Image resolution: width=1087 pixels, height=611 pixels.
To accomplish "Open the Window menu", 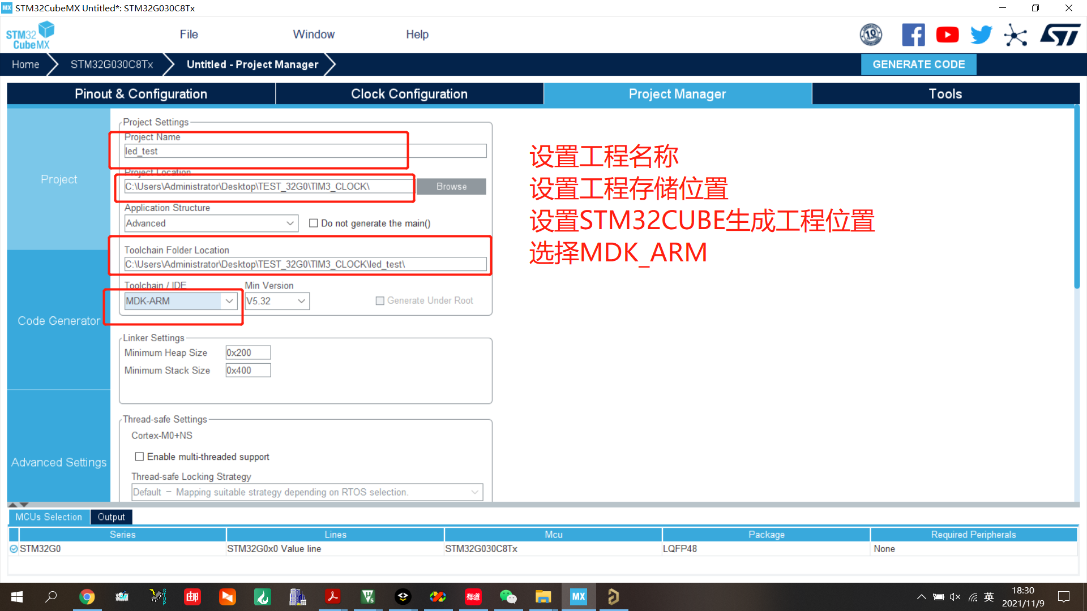I will click(314, 34).
